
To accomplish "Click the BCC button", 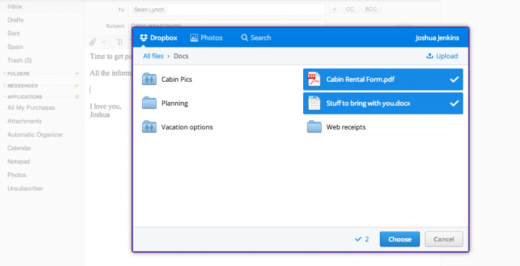I will tap(371, 9).
